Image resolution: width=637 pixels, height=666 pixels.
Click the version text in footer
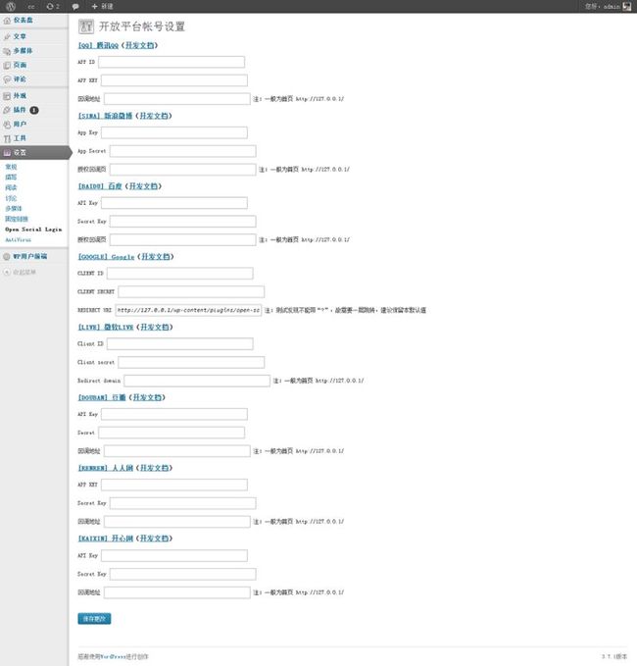point(614,657)
